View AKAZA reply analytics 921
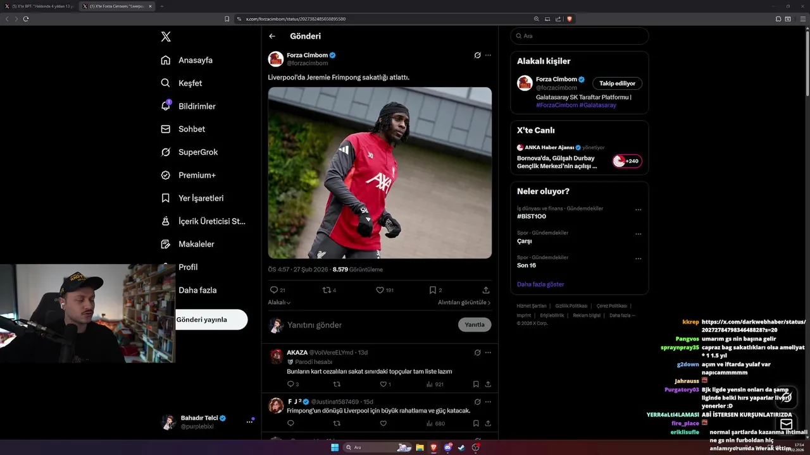 [x=435, y=384]
